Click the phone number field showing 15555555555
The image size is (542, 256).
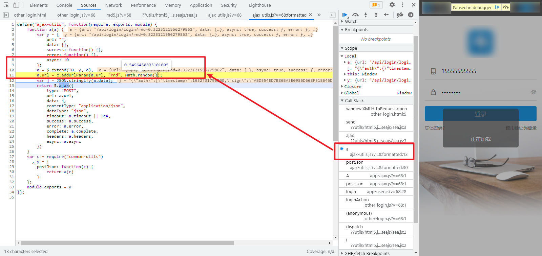coord(480,71)
